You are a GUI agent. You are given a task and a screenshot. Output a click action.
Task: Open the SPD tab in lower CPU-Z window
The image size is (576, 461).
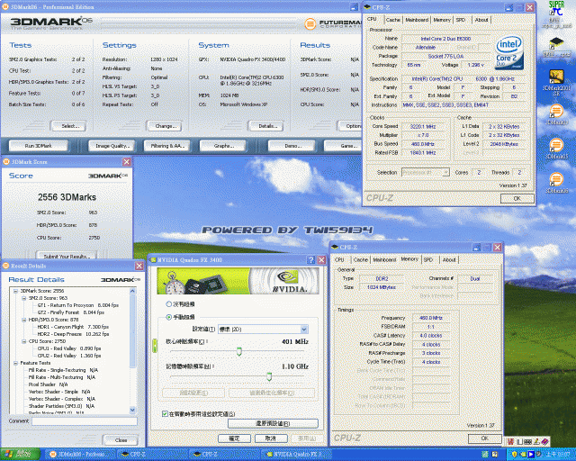[x=428, y=259]
